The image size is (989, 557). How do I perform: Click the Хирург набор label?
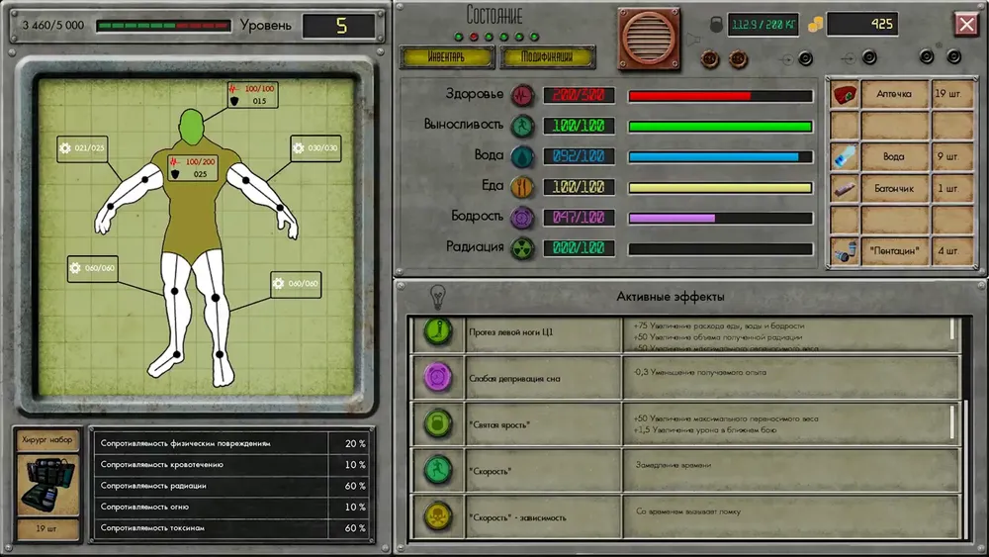click(x=47, y=439)
